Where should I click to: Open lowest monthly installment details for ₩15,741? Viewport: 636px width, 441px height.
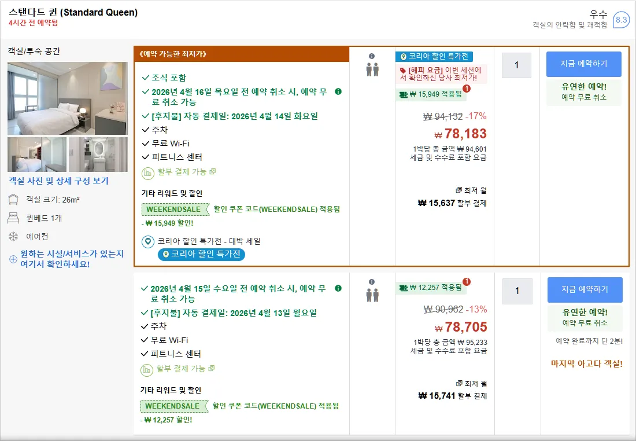[x=471, y=383]
